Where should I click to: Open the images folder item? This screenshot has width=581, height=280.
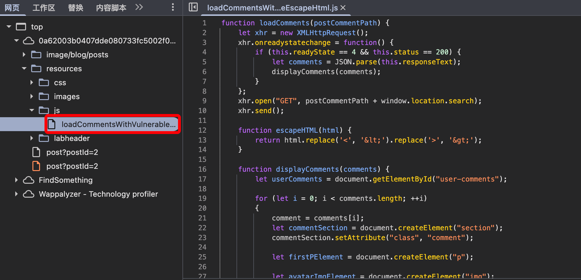pyautogui.click(x=66, y=97)
